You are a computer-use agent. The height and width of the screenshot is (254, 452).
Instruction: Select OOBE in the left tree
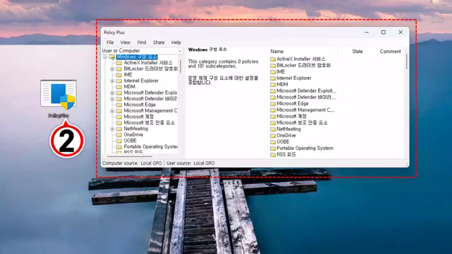coord(130,141)
